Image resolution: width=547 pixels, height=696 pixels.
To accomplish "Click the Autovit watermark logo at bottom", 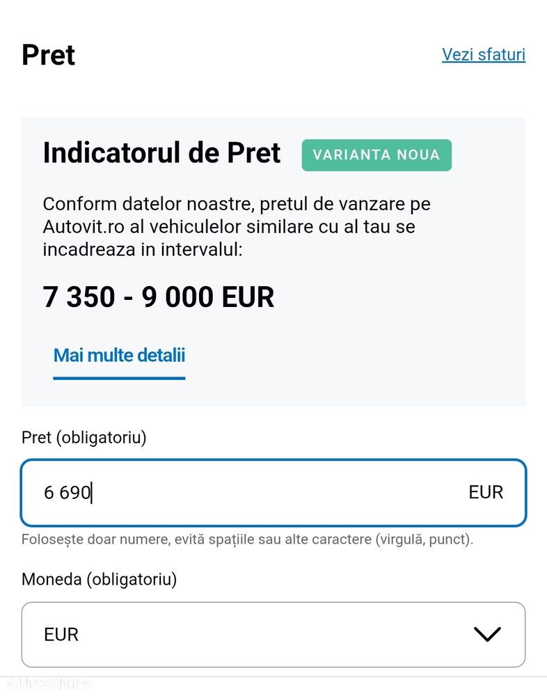I will point(46,683).
